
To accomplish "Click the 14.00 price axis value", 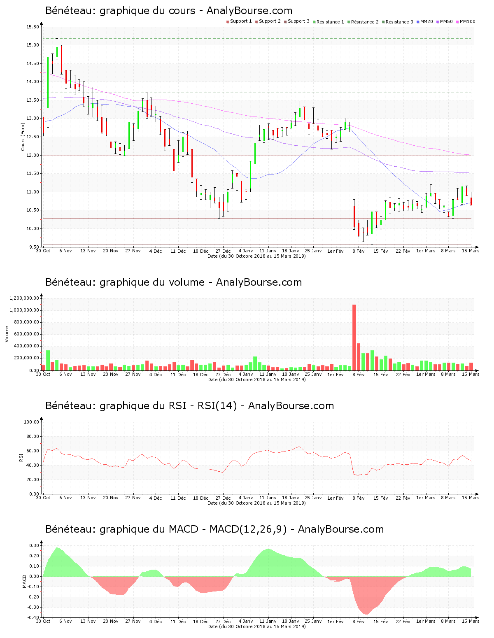I will [33, 82].
